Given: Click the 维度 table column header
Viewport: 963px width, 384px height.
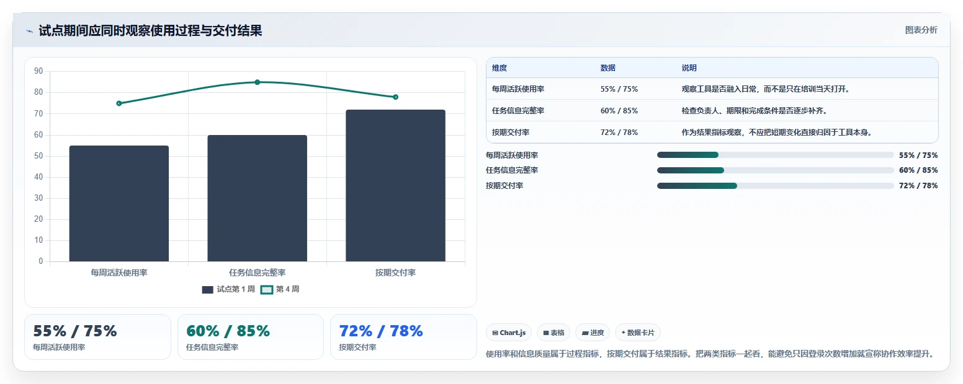Looking at the screenshot, I should tap(499, 68).
